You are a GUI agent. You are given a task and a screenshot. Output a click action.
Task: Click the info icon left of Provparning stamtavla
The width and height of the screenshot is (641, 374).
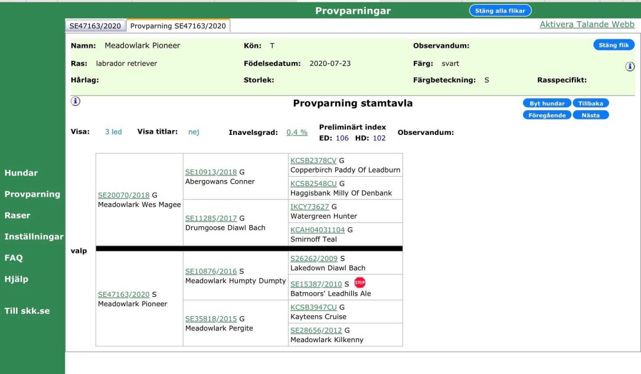76,101
